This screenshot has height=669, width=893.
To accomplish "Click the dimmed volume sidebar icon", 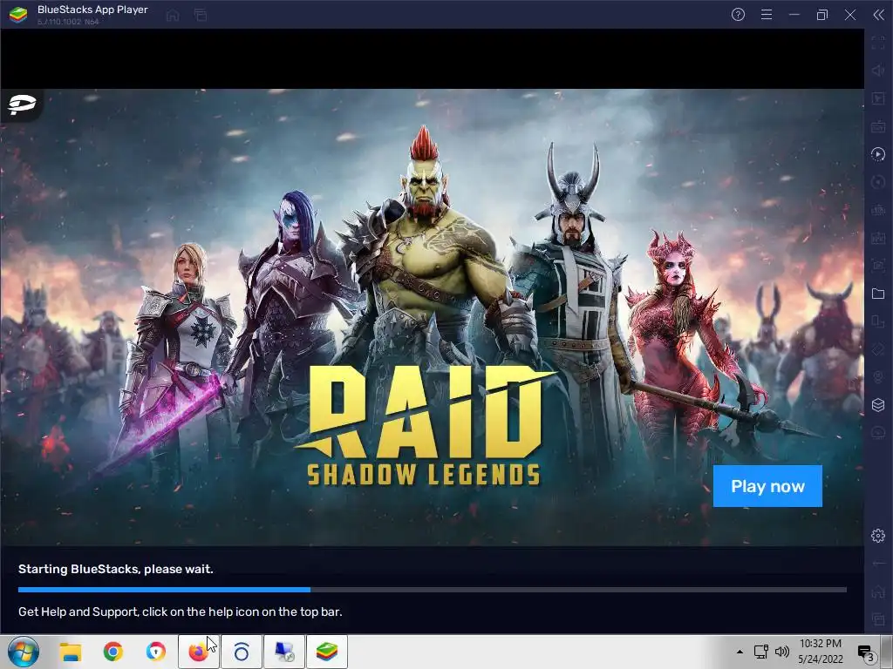I will 878,71.
